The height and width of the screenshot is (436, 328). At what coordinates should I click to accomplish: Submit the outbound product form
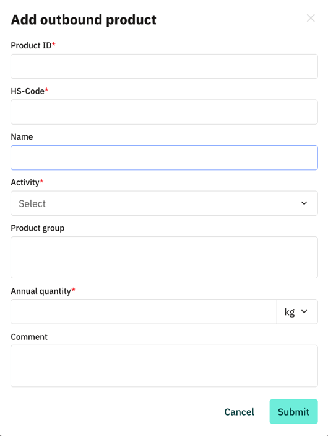pyautogui.click(x=293, y=412)
